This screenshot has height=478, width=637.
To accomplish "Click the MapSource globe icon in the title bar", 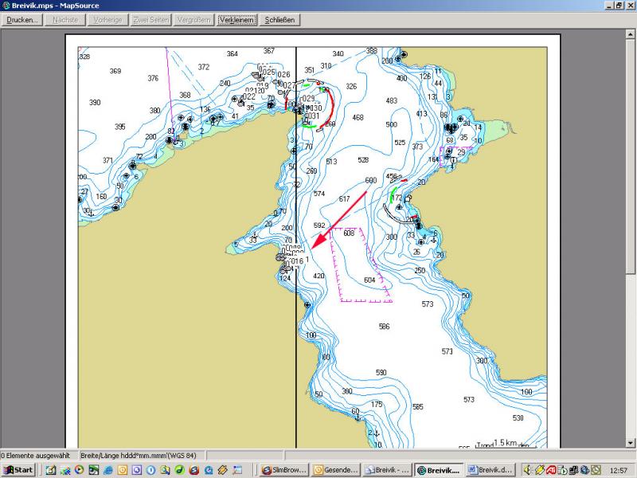I will 6,6.
